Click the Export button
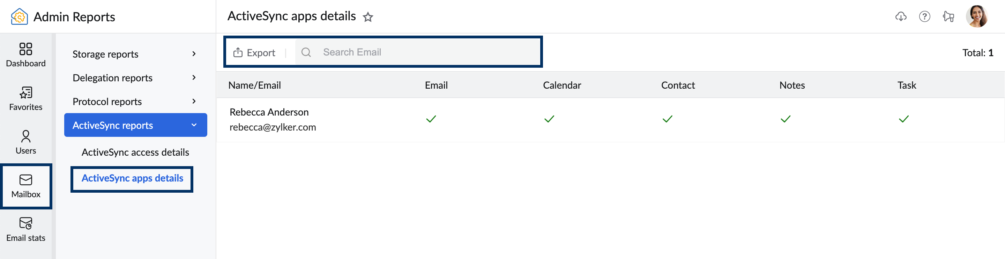 point(254,52)
